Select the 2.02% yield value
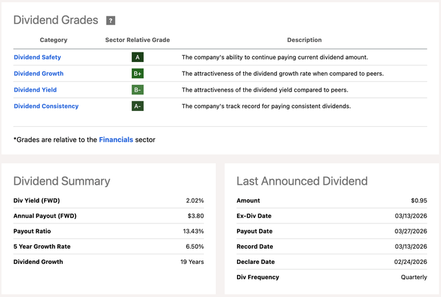 (194, 201)
